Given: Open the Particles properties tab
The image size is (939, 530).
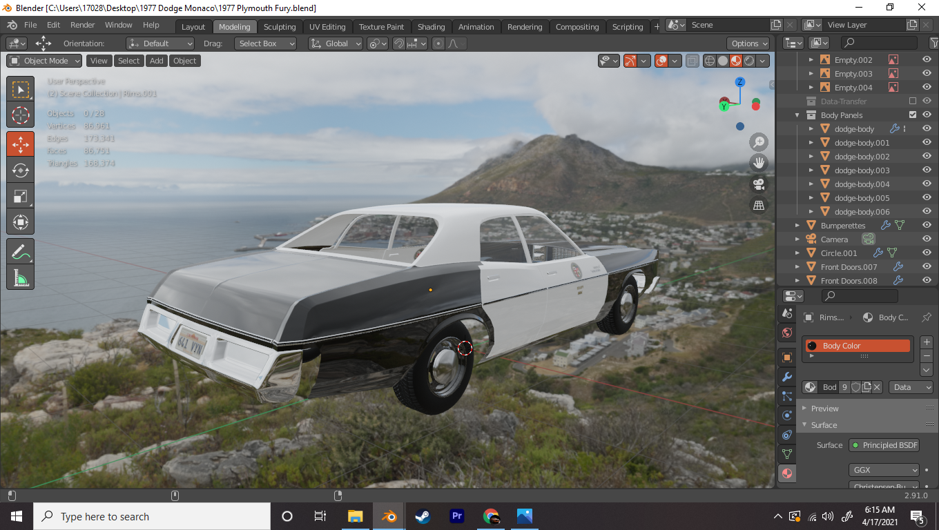Looking at the screenshot, I should (786, 396).
